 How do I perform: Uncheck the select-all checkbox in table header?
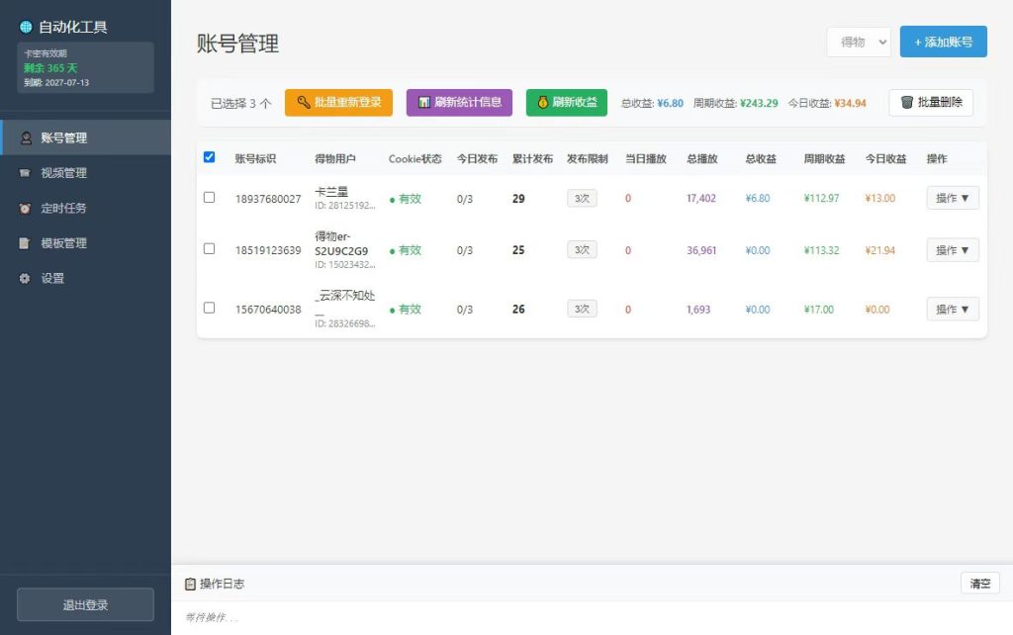coord(210,157)
